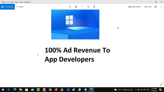
Task: Open green Camtasia taskbar icon
Action: tap(38, 90)
